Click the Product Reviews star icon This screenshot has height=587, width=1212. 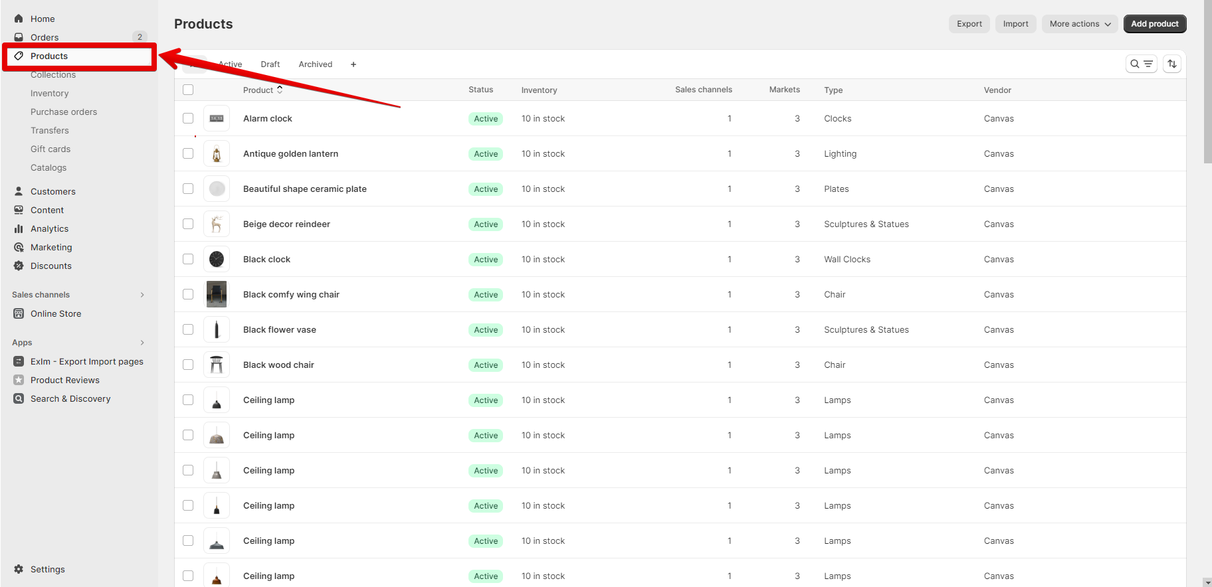tap(19, 380)
